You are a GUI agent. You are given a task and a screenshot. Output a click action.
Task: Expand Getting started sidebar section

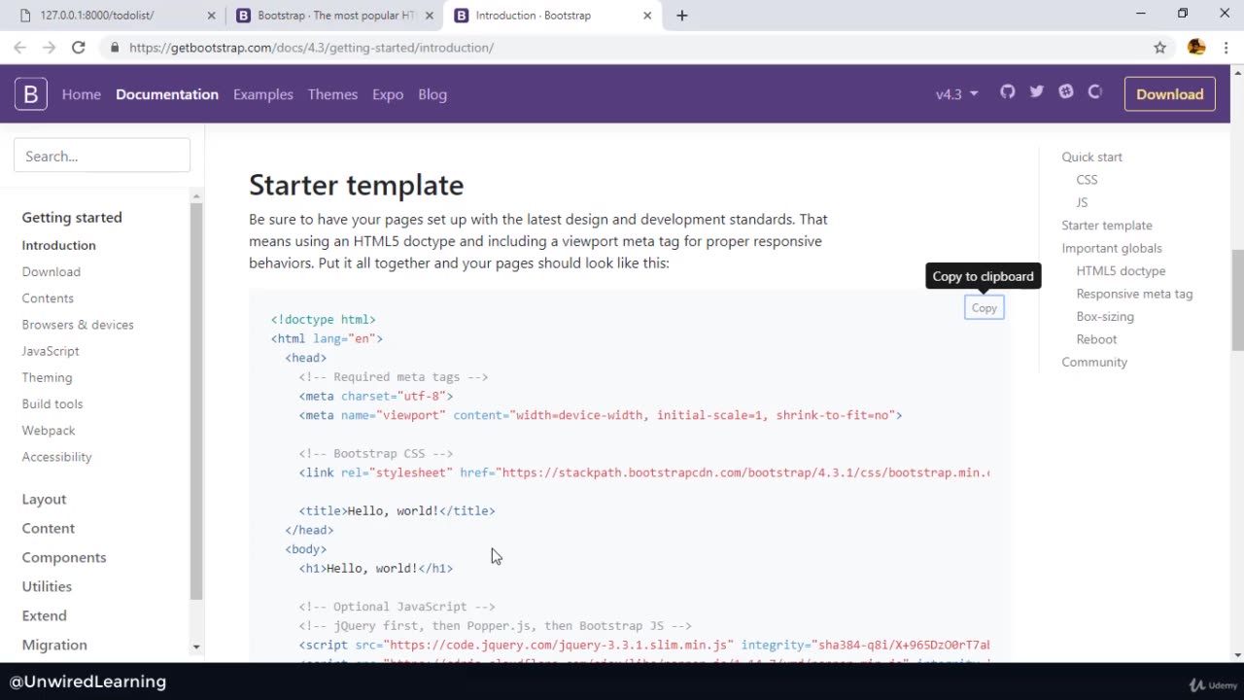pos(72,217)
